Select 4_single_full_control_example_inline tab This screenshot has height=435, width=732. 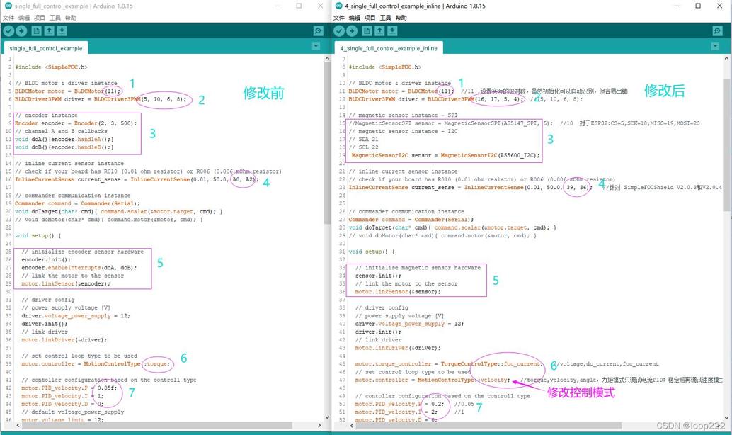(x=389, y=48)
